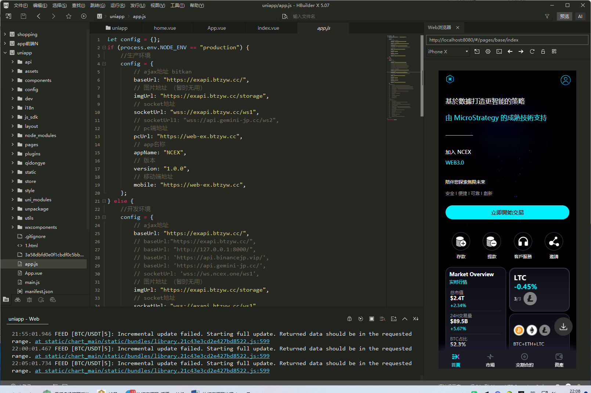Click the binoculars search icon in the bottom-left bar
Screen dimensions: 591x393
pyautogui.click(x=18, y=300)
